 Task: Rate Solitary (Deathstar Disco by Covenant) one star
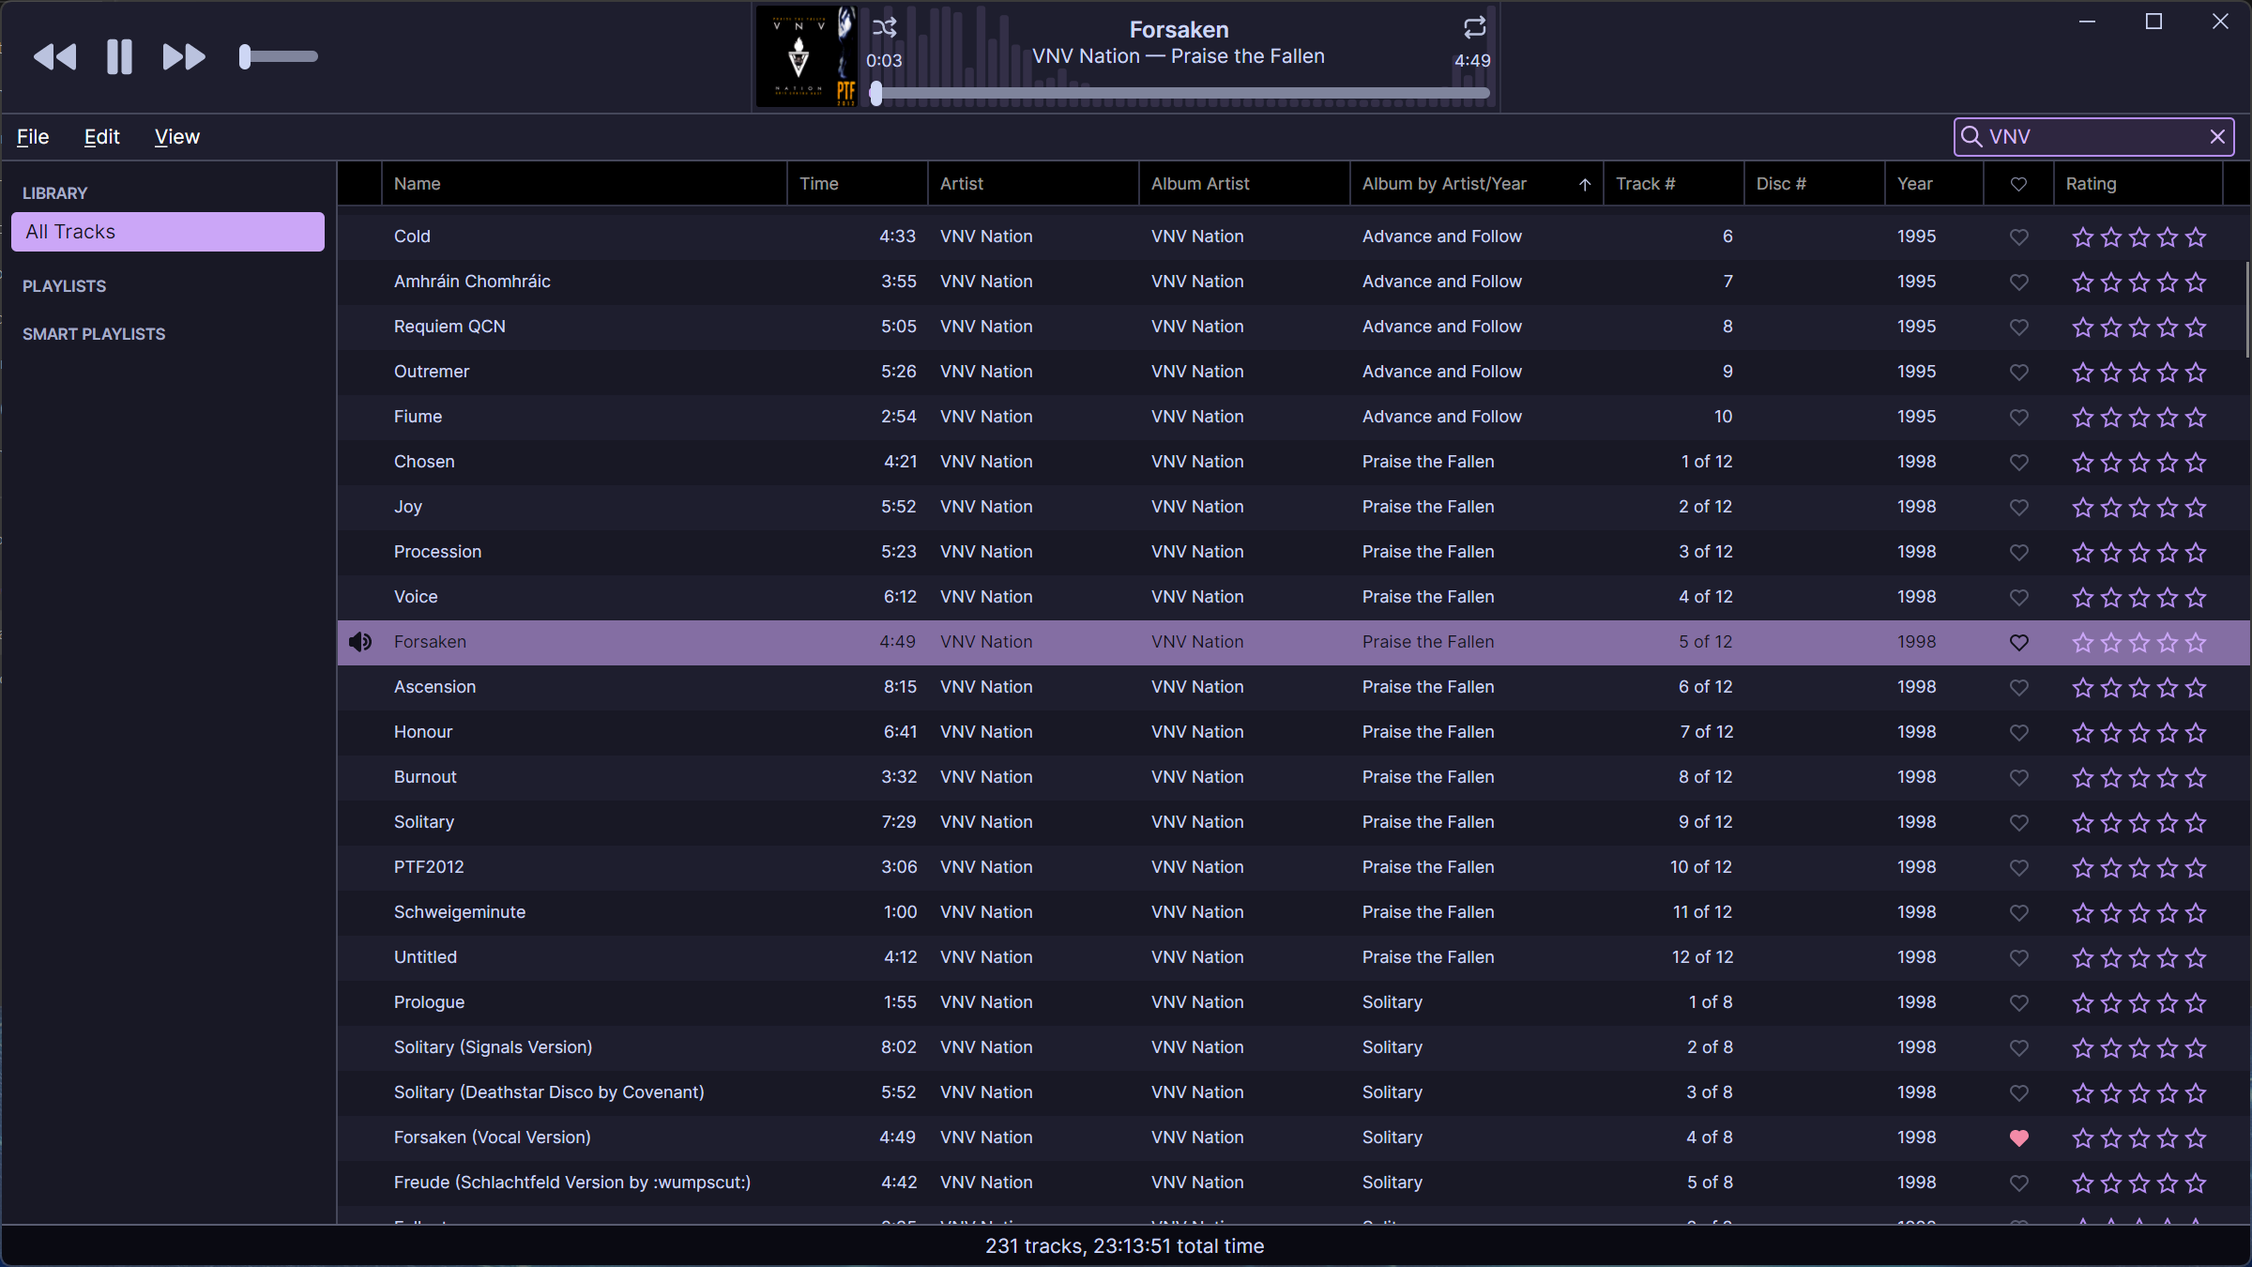[x=2083, y=1093]
